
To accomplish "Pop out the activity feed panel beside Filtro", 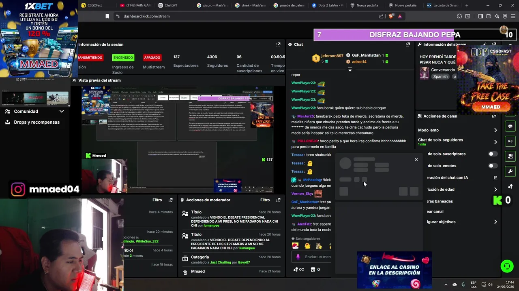I will (x=170, y=200).
